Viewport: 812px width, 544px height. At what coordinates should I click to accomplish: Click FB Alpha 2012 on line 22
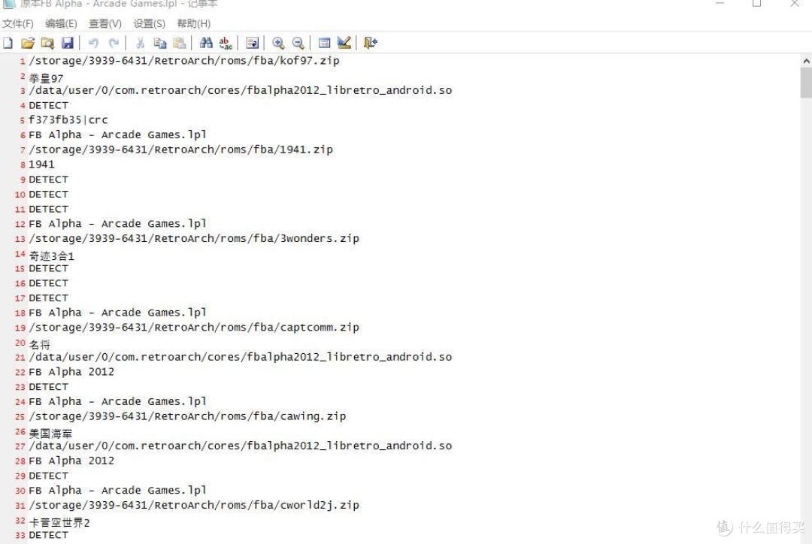pyautogui.click(x=71, y=372)
